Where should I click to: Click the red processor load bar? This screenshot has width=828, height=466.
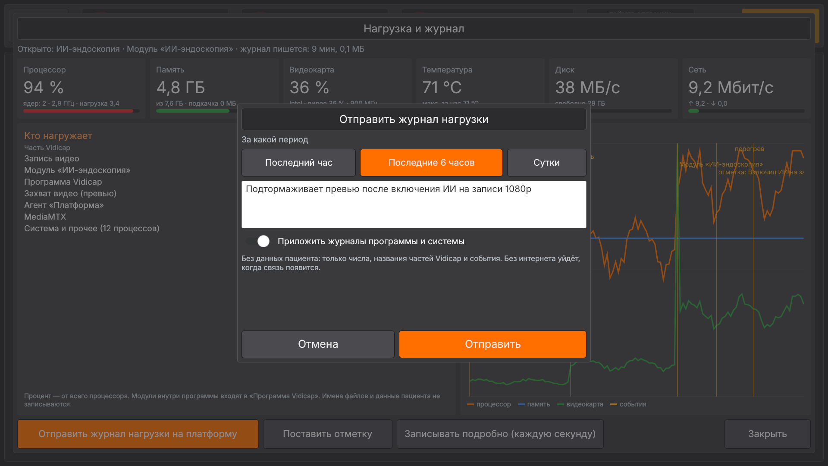pyautogui.click(x=78, y=111)
